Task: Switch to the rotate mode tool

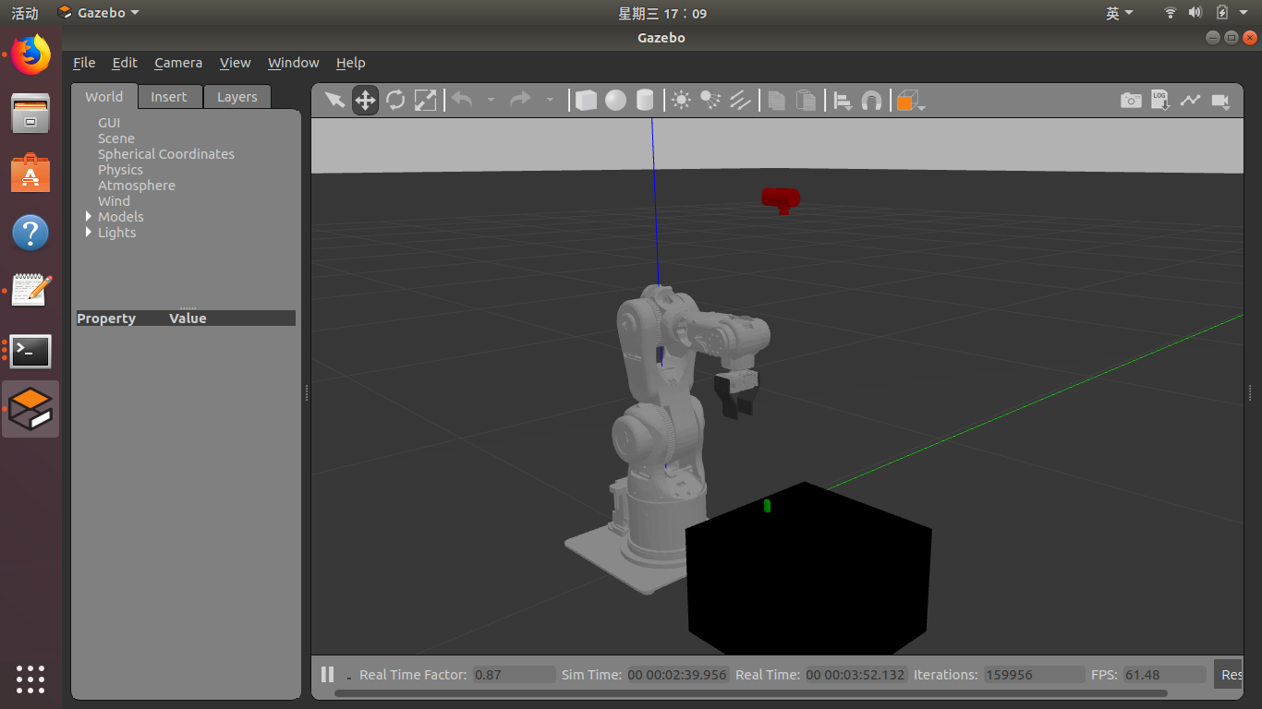Action: (x=395, y=100)
